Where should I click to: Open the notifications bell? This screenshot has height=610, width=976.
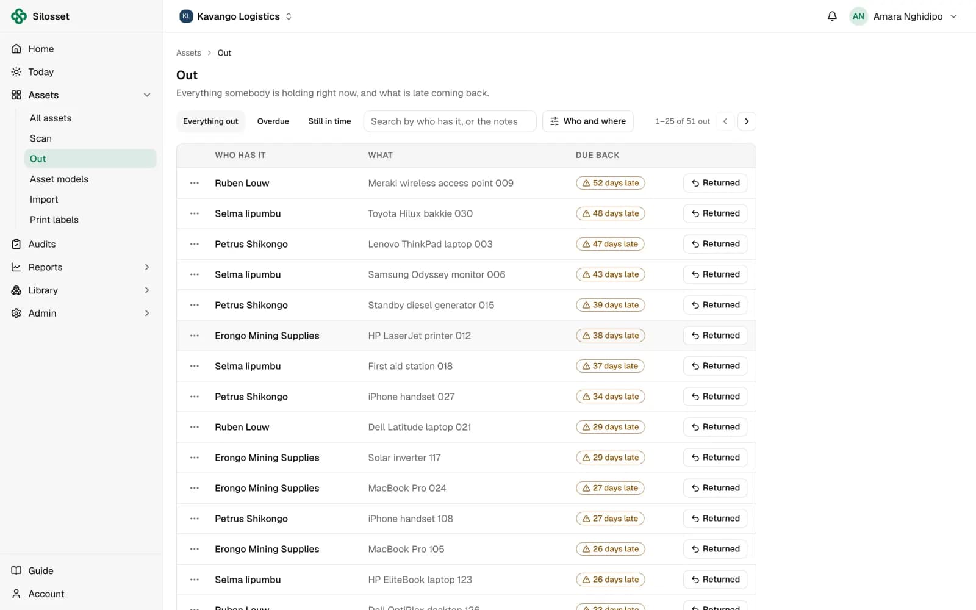(832, 16)
